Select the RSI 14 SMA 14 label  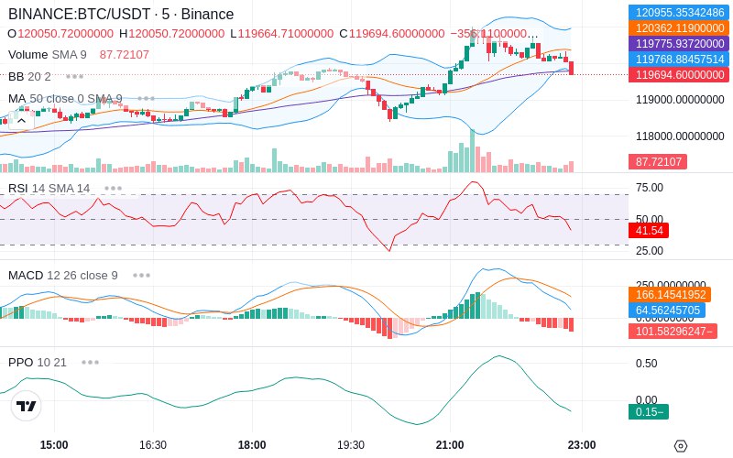point(49,189)
